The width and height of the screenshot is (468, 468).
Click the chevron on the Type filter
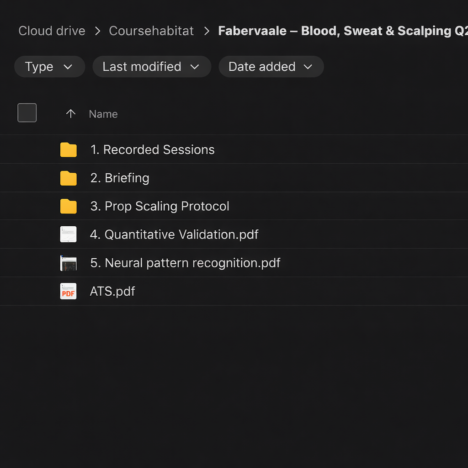click(69, 67)
